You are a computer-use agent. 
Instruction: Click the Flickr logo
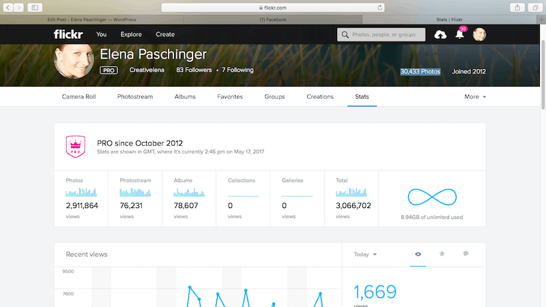point(68,35)
